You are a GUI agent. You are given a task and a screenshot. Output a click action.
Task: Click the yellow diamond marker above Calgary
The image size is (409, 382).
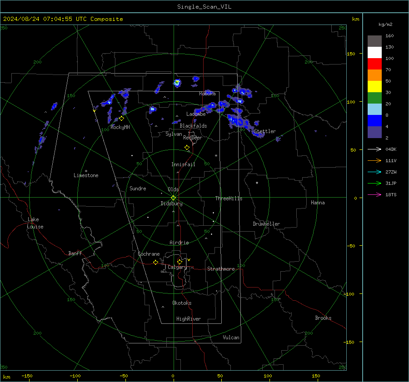point(180,262)
